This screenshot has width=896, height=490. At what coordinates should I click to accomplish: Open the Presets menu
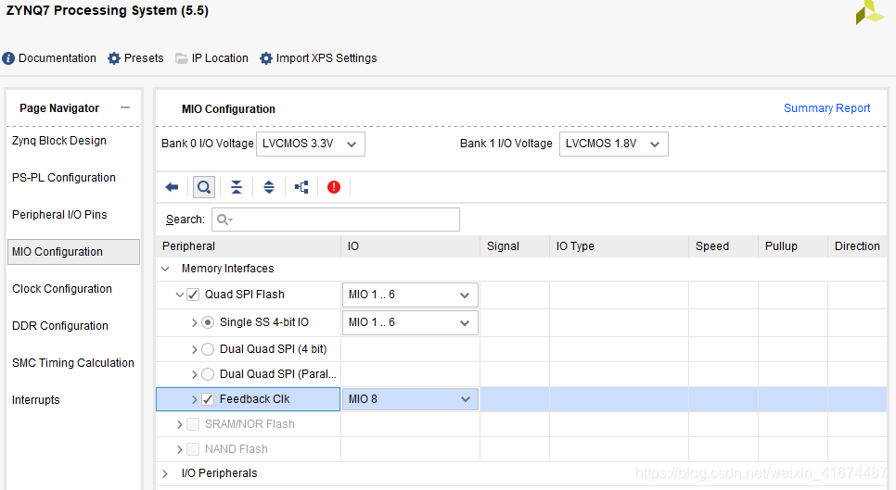tap(135, 58)
